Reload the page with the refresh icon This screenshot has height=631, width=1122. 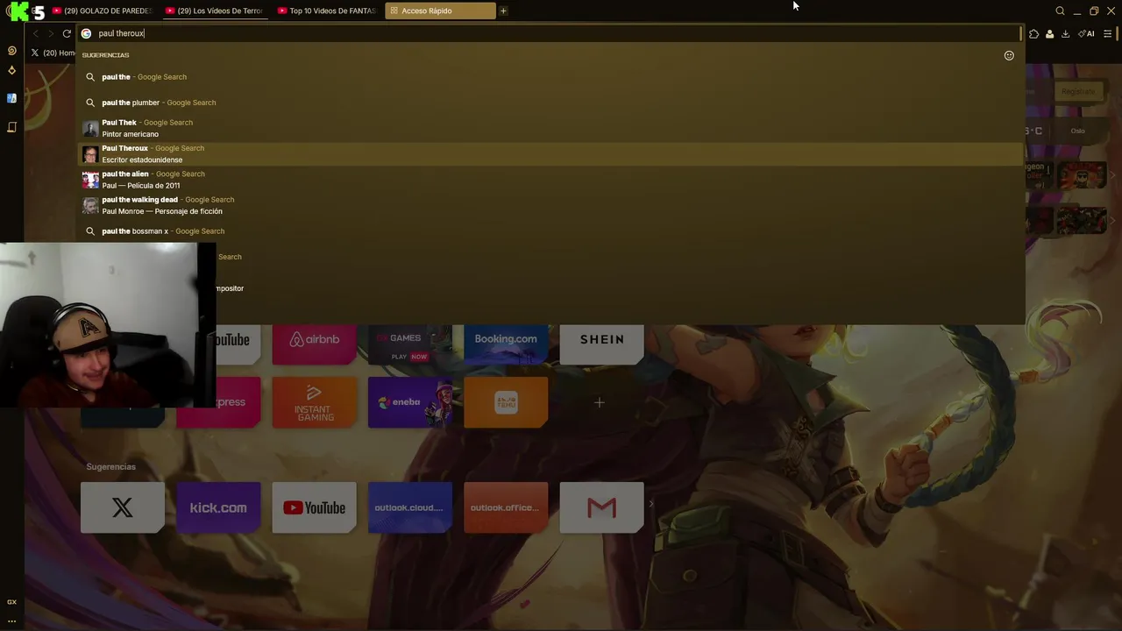(x=67, y=33)
